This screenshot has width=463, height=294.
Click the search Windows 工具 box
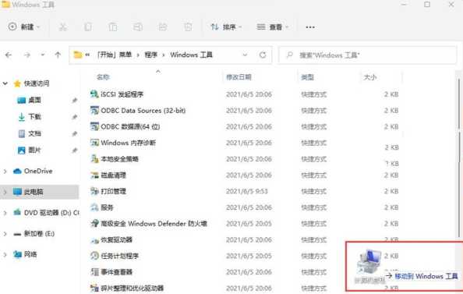click(x=367, y=55)
